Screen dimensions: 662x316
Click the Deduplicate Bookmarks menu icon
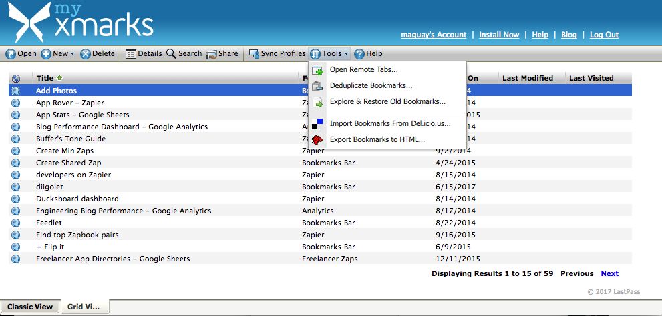[x=317, y=86]
